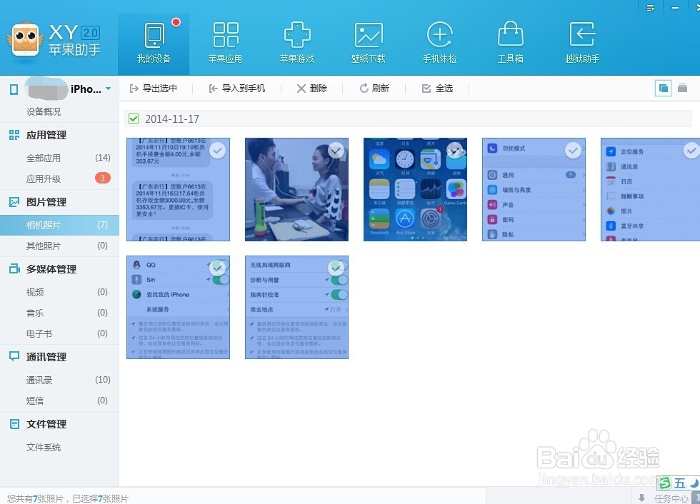Viewport: 700px width, 504px height.
Task: Select 文件系统 in sidebar
Action: click(x=44, y=447)
